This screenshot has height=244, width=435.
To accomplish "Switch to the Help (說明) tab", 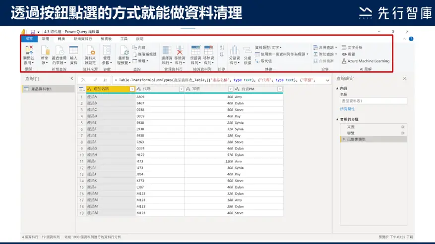I will coord(140,39).
